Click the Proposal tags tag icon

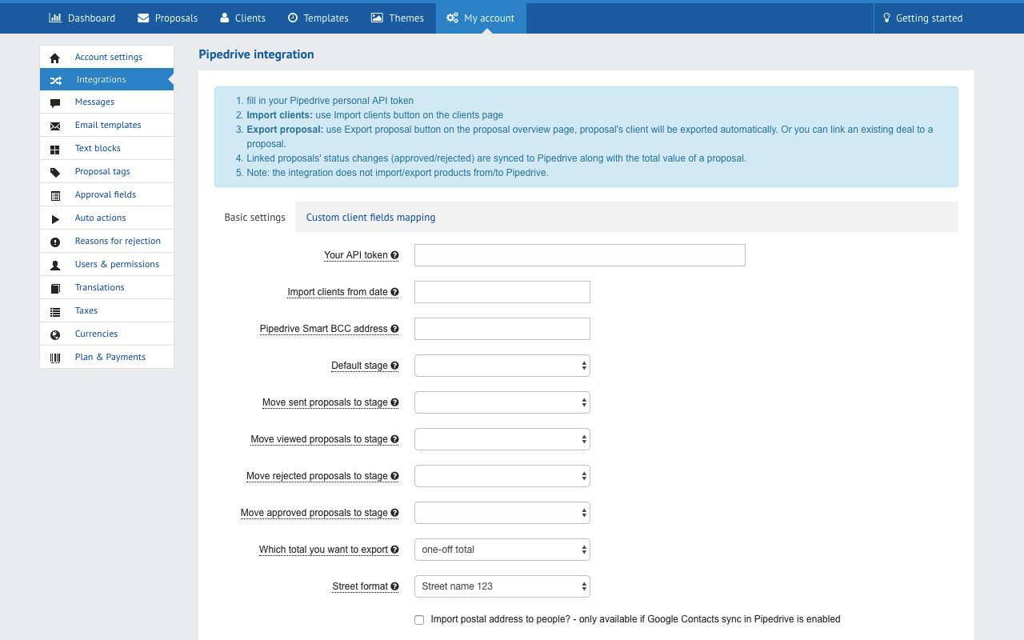[x=55, y=172]
